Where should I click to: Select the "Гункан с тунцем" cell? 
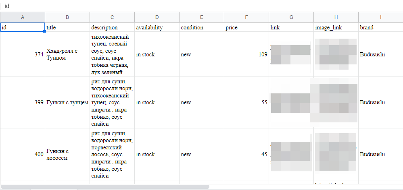point(67,102)
